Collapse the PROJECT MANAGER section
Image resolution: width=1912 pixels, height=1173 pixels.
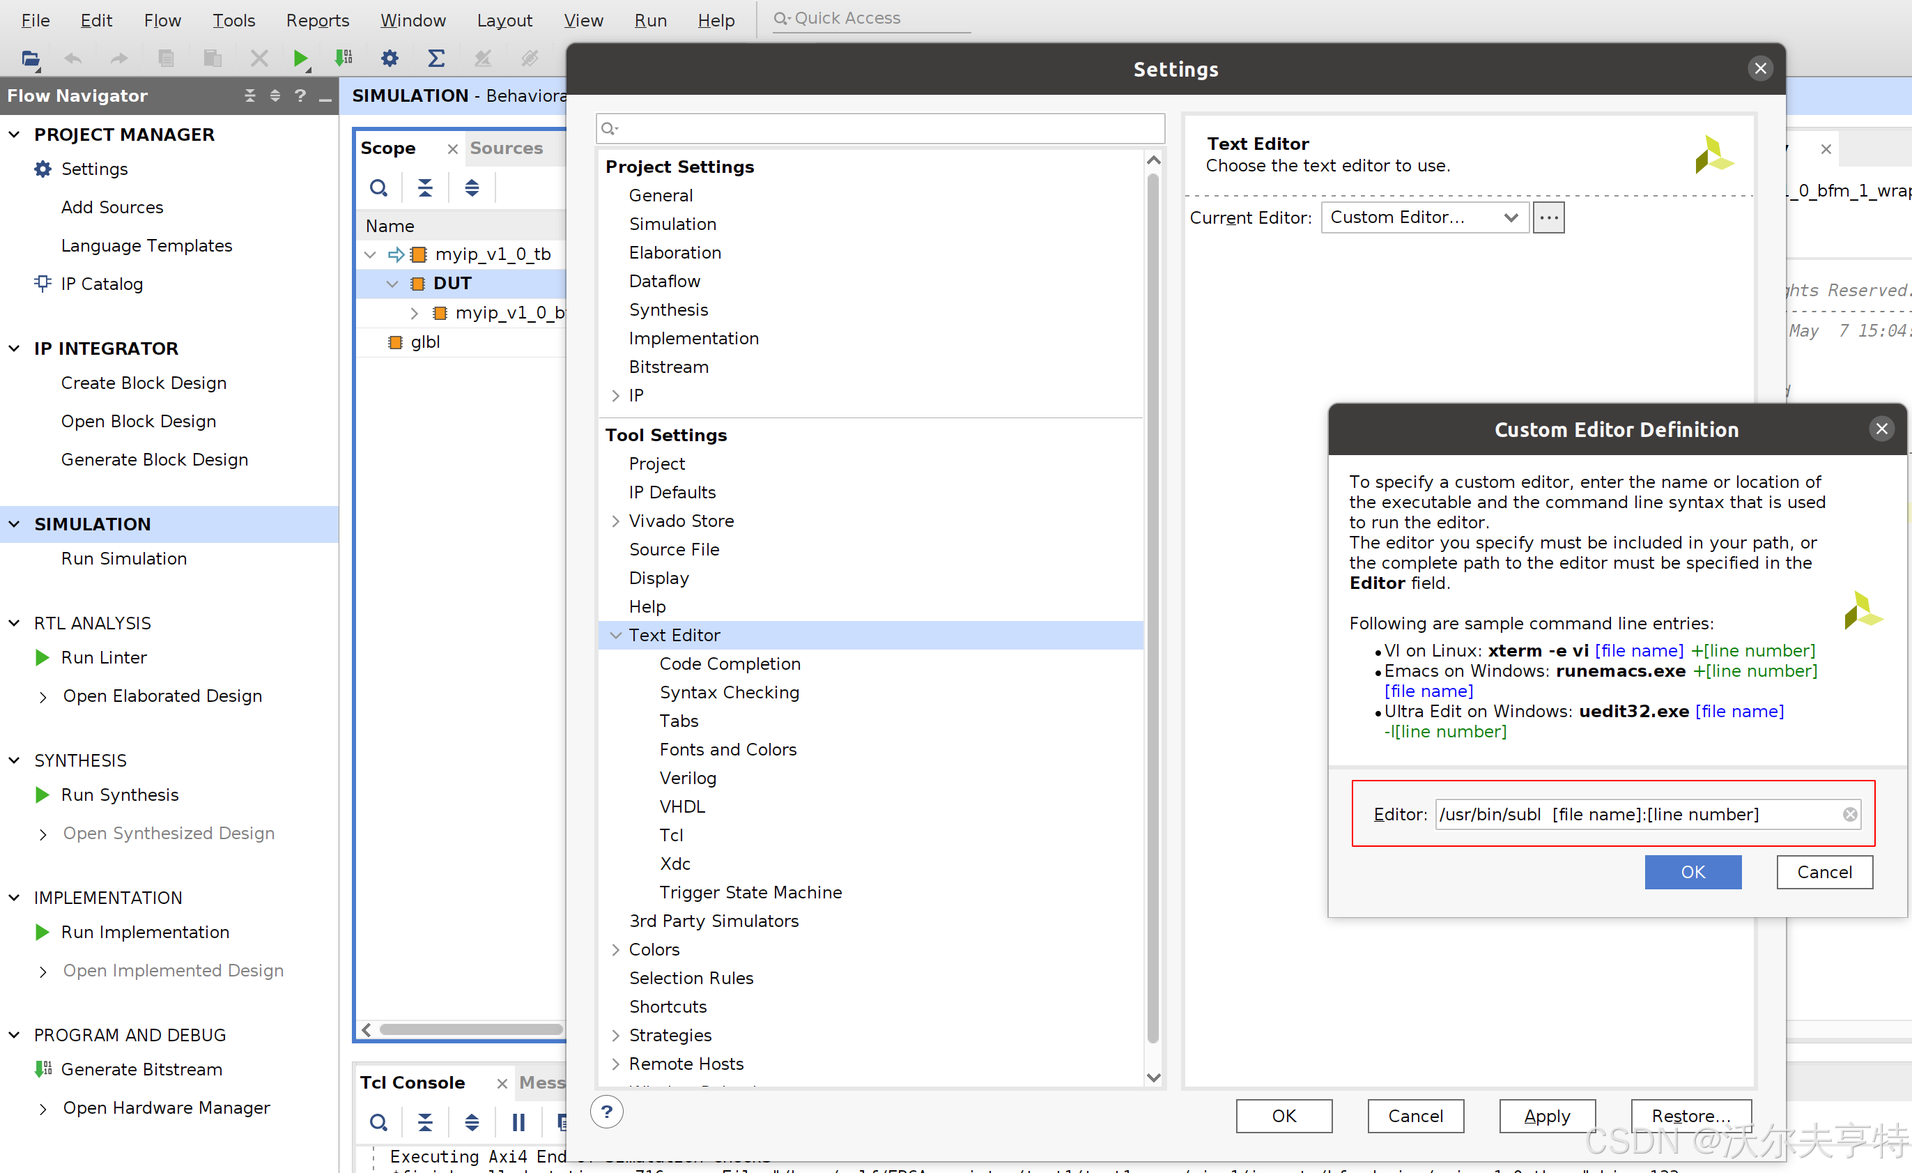(14, 135)
